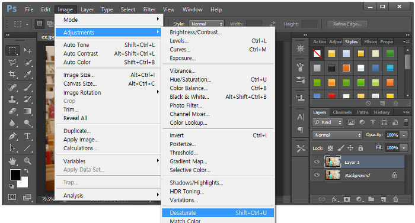Open the Layers panel options menu
Viewport: 415px width, 223px height.
click(x=406, y=112)
